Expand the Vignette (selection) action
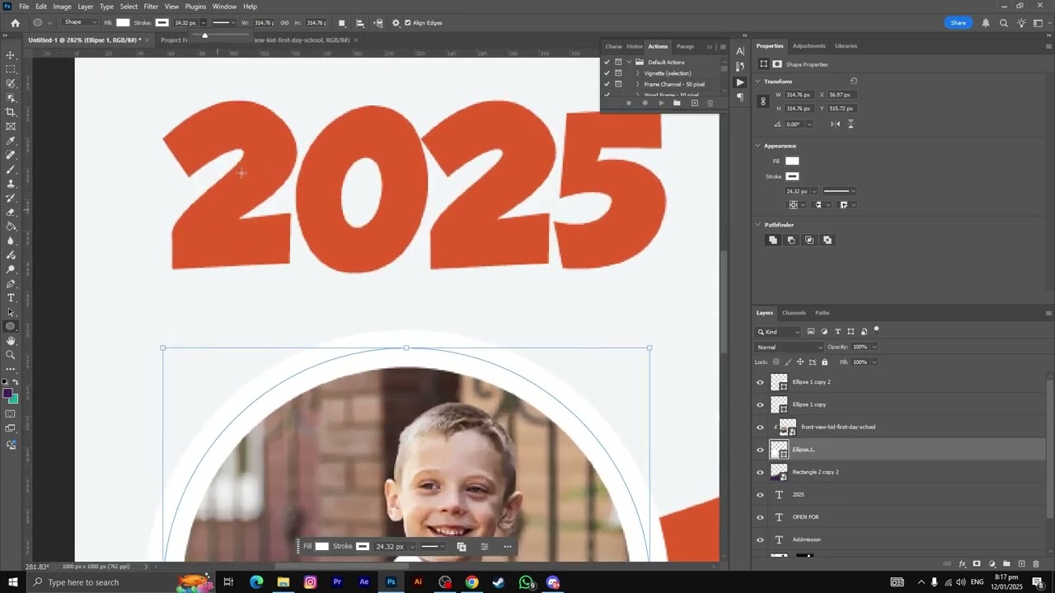The height and width of the screenshot is (593, 1055). (637, 73)
